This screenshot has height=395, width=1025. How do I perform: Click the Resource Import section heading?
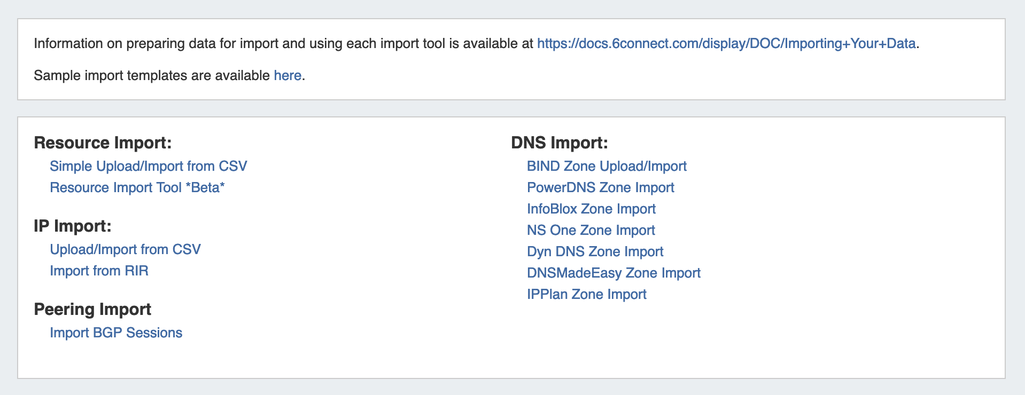point(103,143)
